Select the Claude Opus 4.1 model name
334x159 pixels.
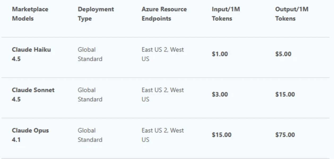[30, 135]
